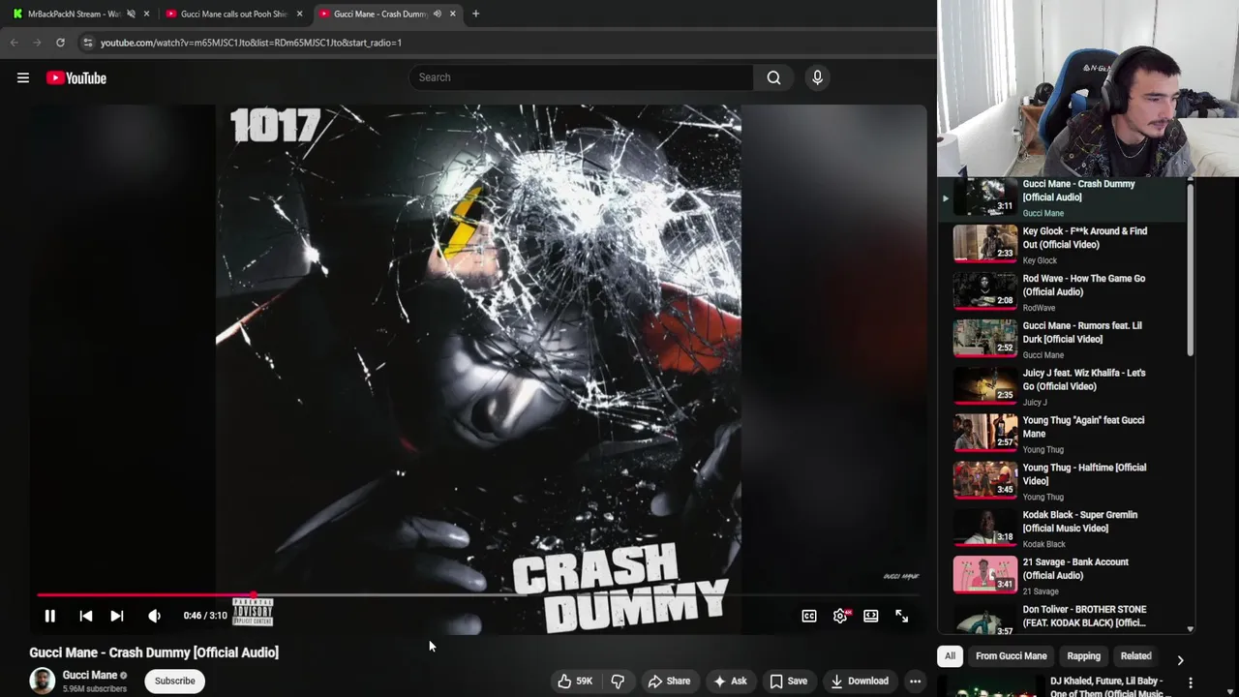
Task: Go back in browser history
Action: tap(14, 43)
